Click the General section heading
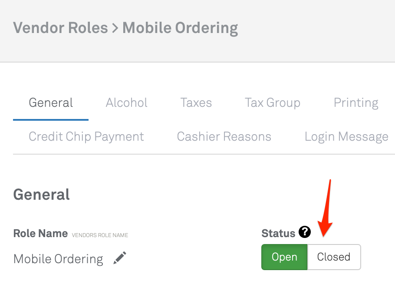 pos(42,194)
